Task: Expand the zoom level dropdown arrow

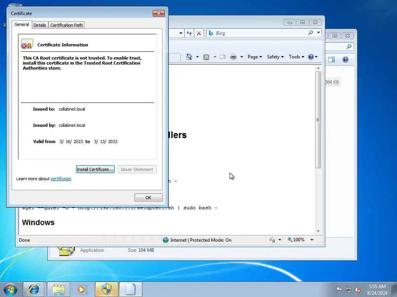Action: 312,240
